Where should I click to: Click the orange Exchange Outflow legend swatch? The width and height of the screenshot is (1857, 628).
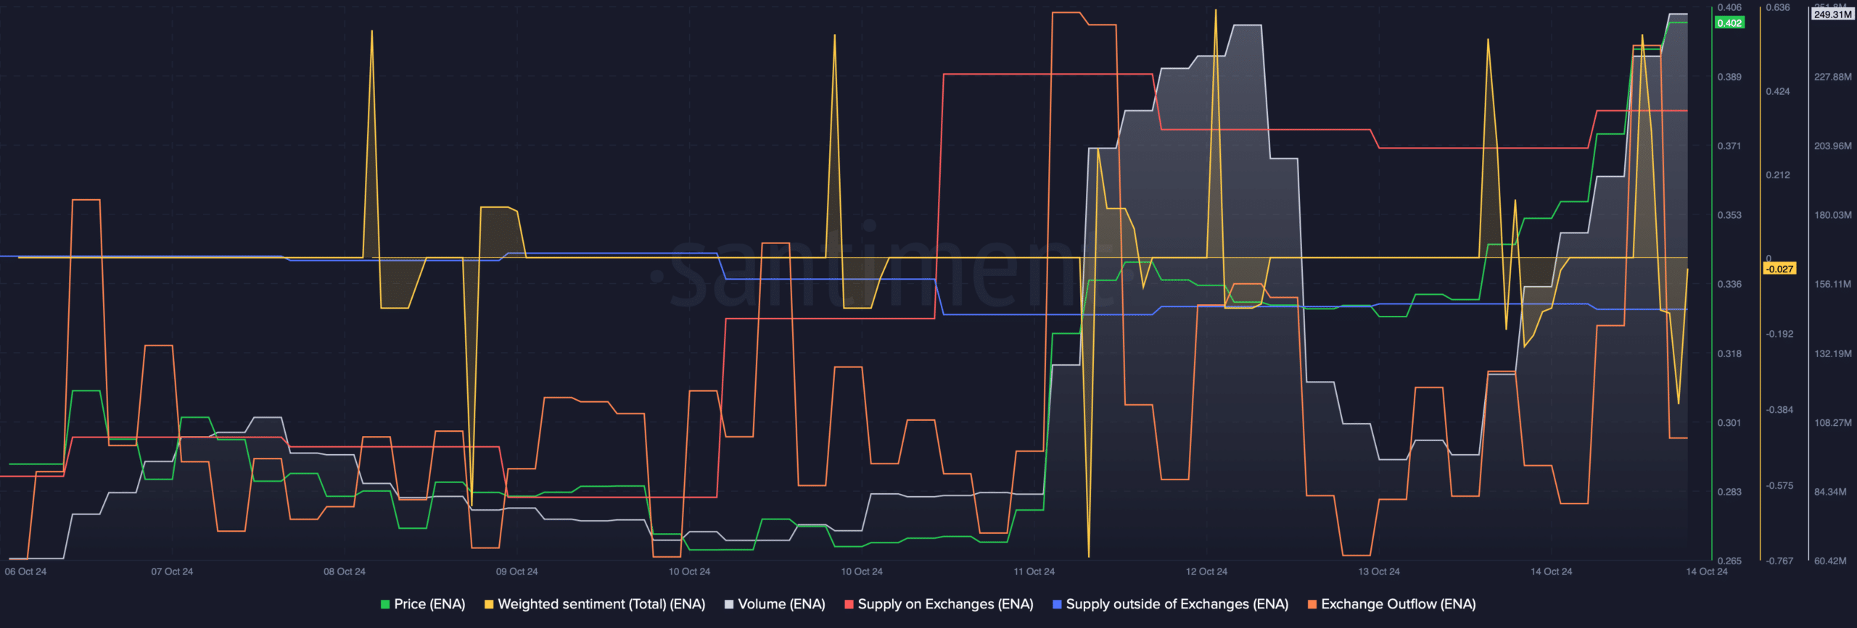click(1312, 604)
